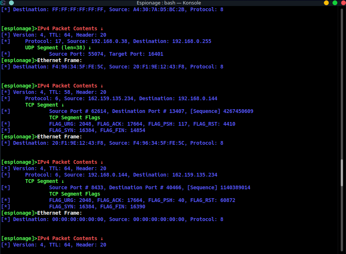Click the window title 'Espionage : bash — Konsole'

[168, 3]
